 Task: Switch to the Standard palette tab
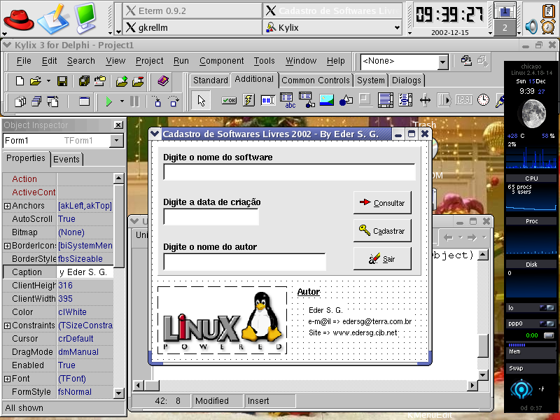[211, 80]
